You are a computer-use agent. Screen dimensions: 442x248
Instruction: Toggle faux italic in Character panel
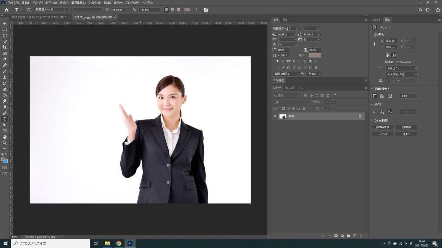(x=283, y=61)
